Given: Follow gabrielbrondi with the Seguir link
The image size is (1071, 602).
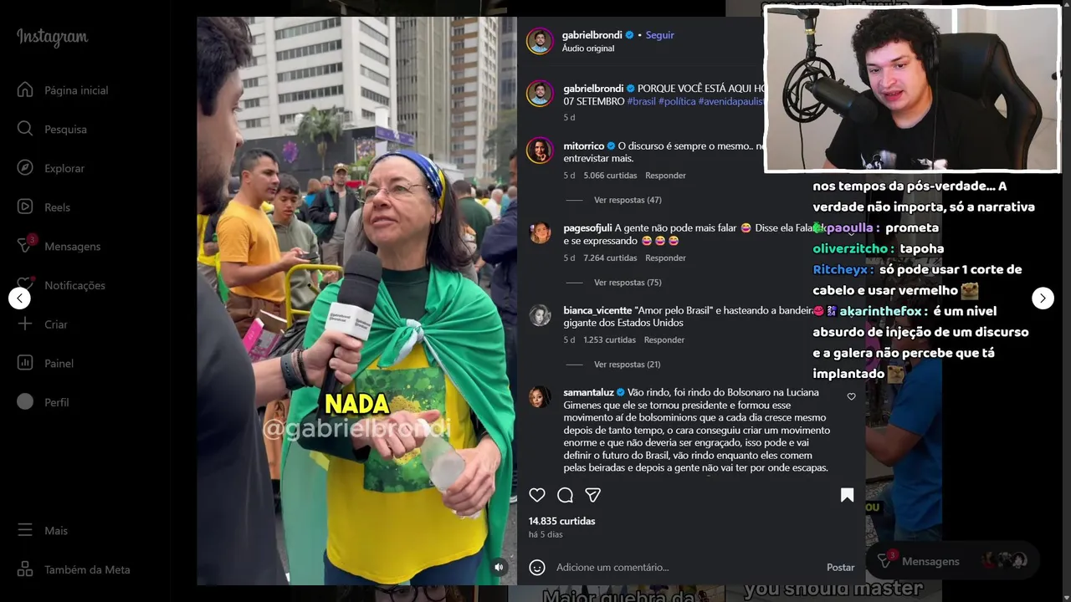Looking at the screenshot, I should click(x=659, y=35).
